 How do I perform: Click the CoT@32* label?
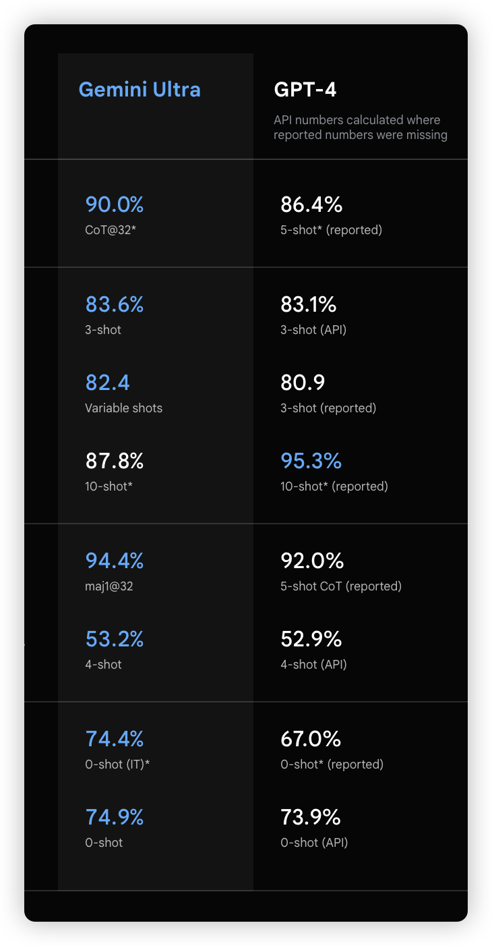pyautogui.click(x=111, y=230)
